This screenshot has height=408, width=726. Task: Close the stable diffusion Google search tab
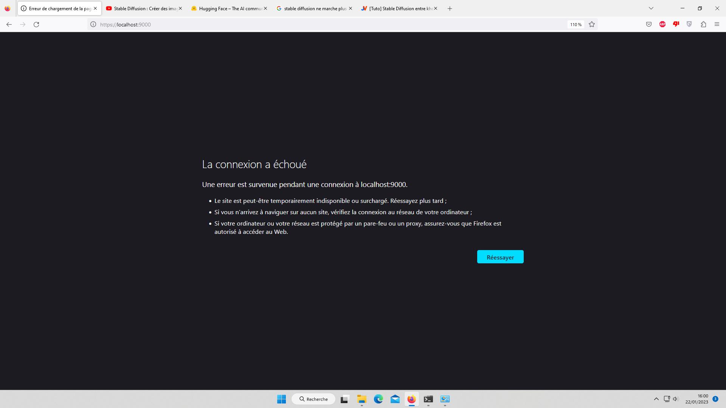click(351, 8)
